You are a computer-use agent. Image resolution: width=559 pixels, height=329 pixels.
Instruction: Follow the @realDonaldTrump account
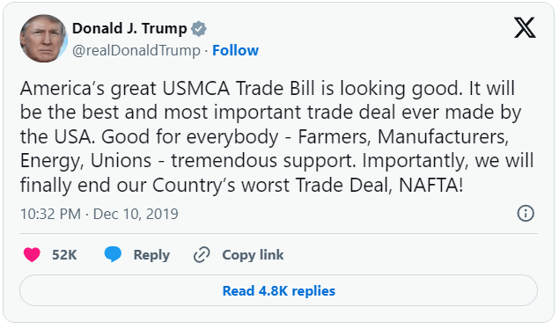pyautogui.click(x=235, y=50)
